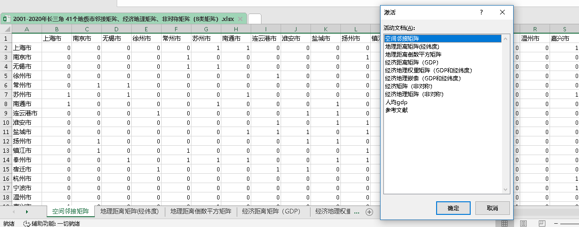Click the 就绪 status bar indicator
The width and height of the screenshot is (579, 227).
pos(9,223)
